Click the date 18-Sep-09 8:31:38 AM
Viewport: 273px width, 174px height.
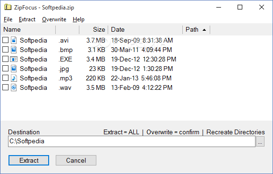pos(142,40)
